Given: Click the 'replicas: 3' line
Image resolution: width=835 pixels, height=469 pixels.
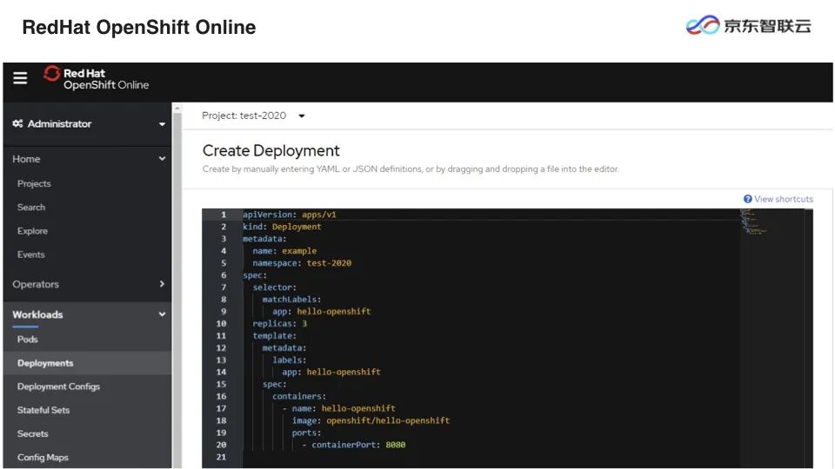Looking at the screenshot, I should (279, 324).
